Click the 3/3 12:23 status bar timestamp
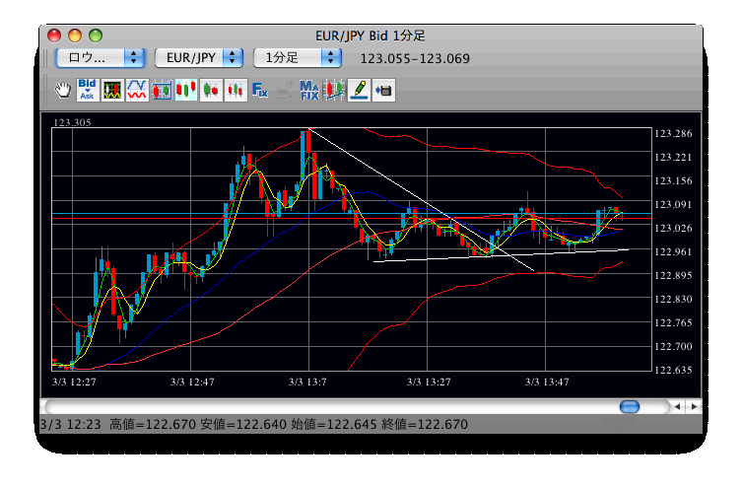 point(71,424)
